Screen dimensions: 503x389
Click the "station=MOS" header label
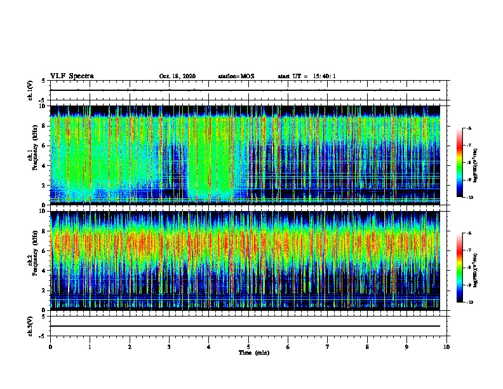(236, 76)
